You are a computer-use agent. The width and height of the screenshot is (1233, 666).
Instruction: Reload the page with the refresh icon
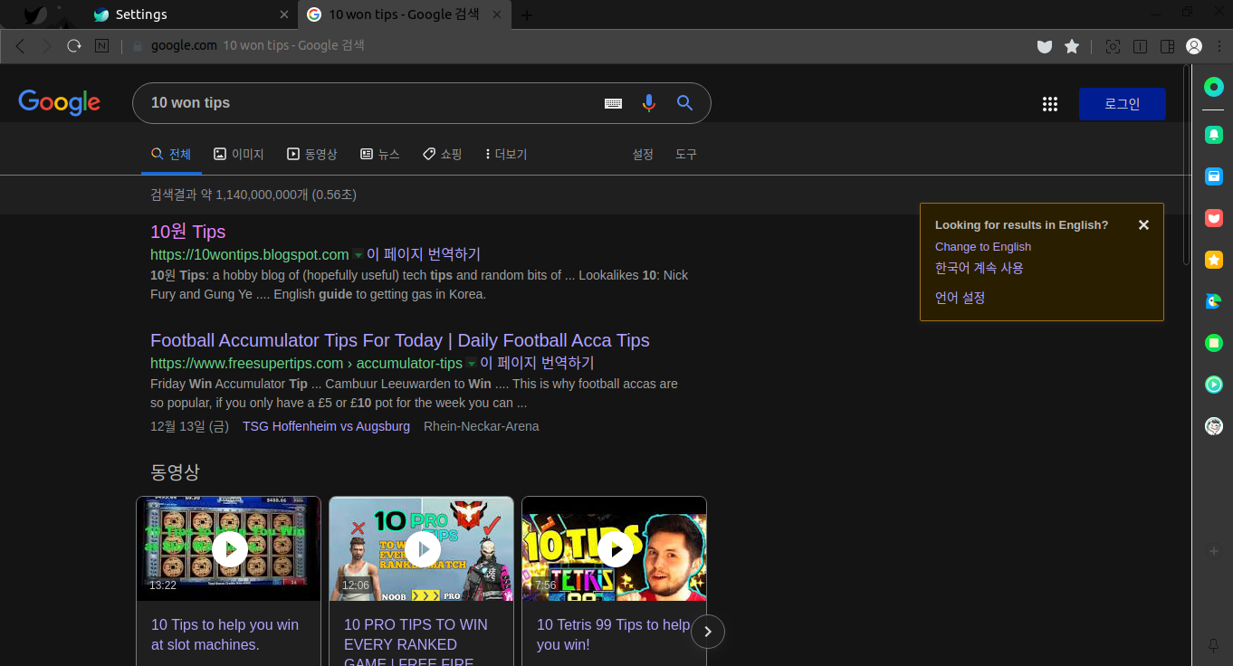[x=74, y=46]
